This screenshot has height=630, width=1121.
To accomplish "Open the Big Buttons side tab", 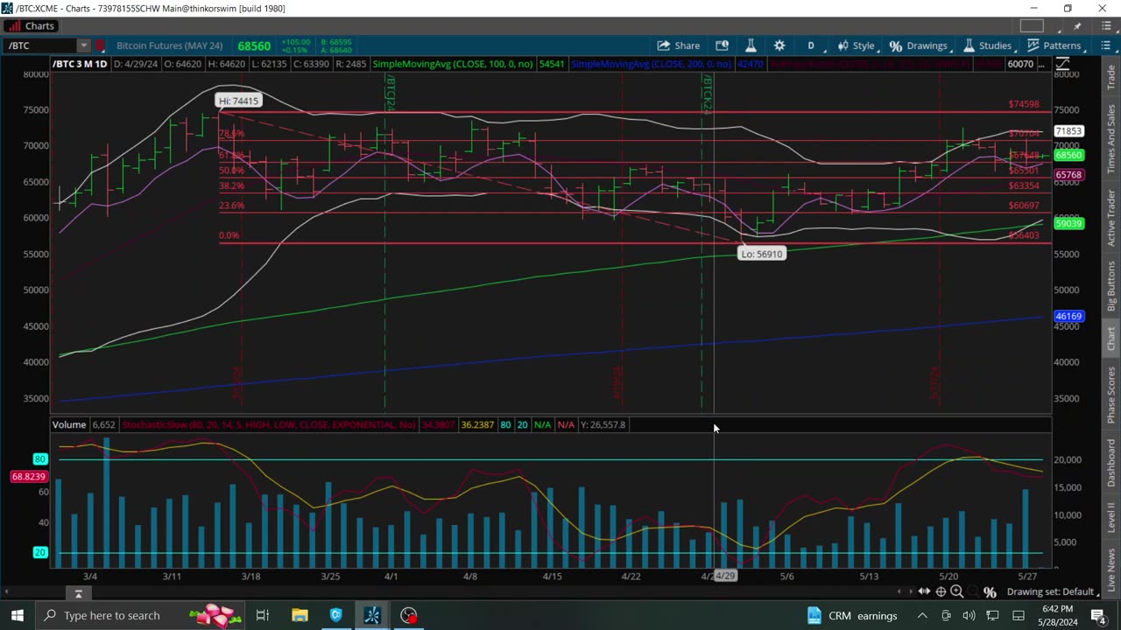I will (1111, 286).
